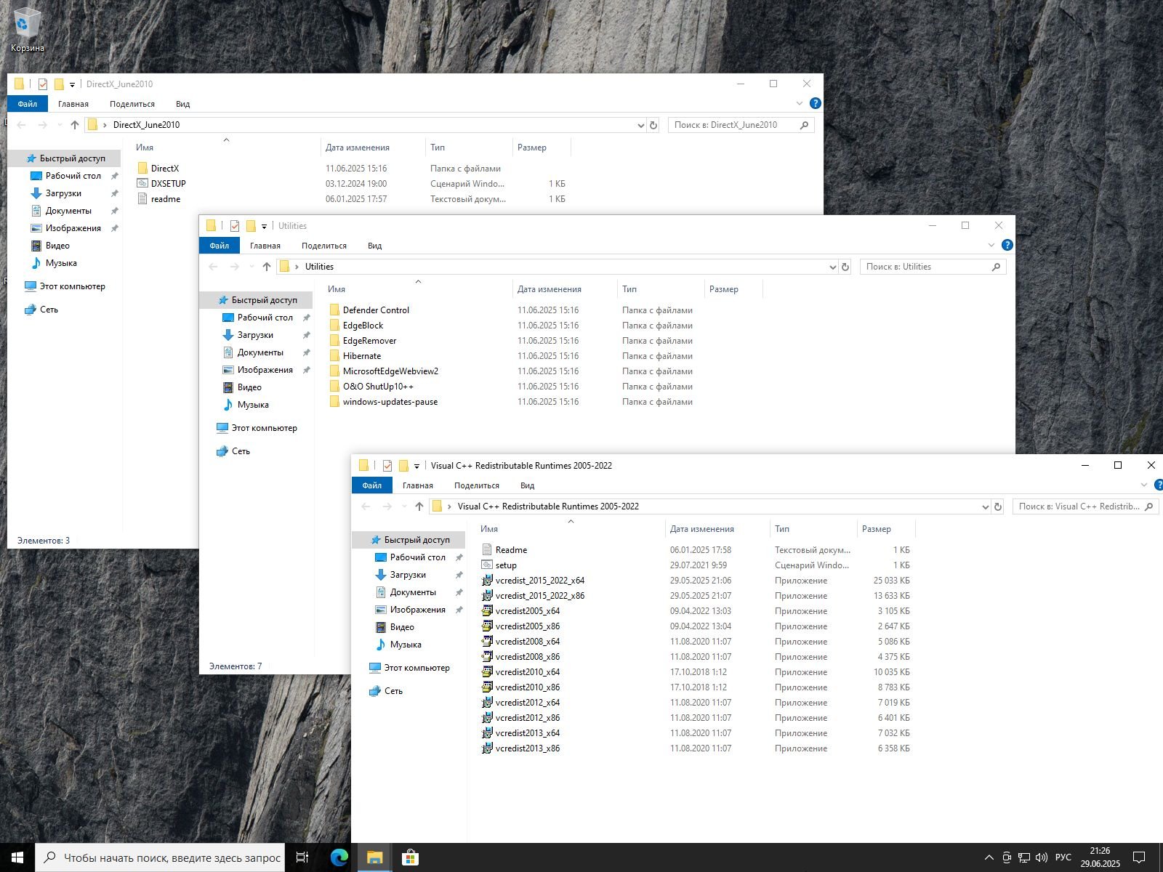Select the EdgeRemover folder name

(x=369, y=341)
